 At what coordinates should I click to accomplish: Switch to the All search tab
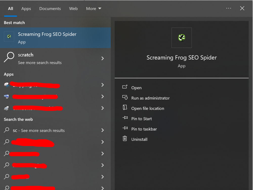click(x=10, y=9)
